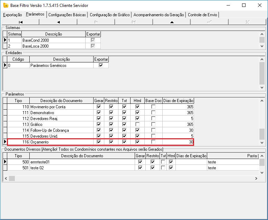Click the post changes checkmark button
This screenshot has height=220, width=268.
coord(209,22)
